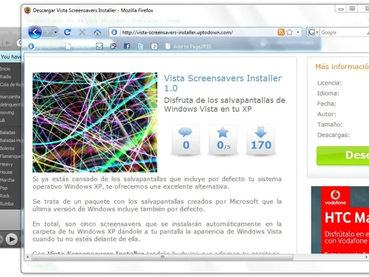Reload the page with the refresh icon

67,32
